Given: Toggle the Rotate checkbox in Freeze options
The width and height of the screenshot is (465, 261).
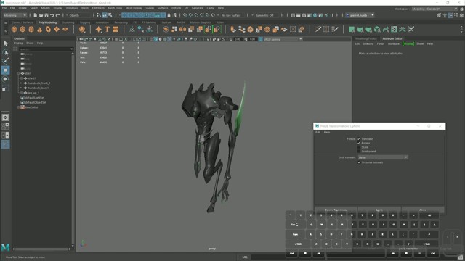Looking at the screenshot, I should [x=359, y=143].
